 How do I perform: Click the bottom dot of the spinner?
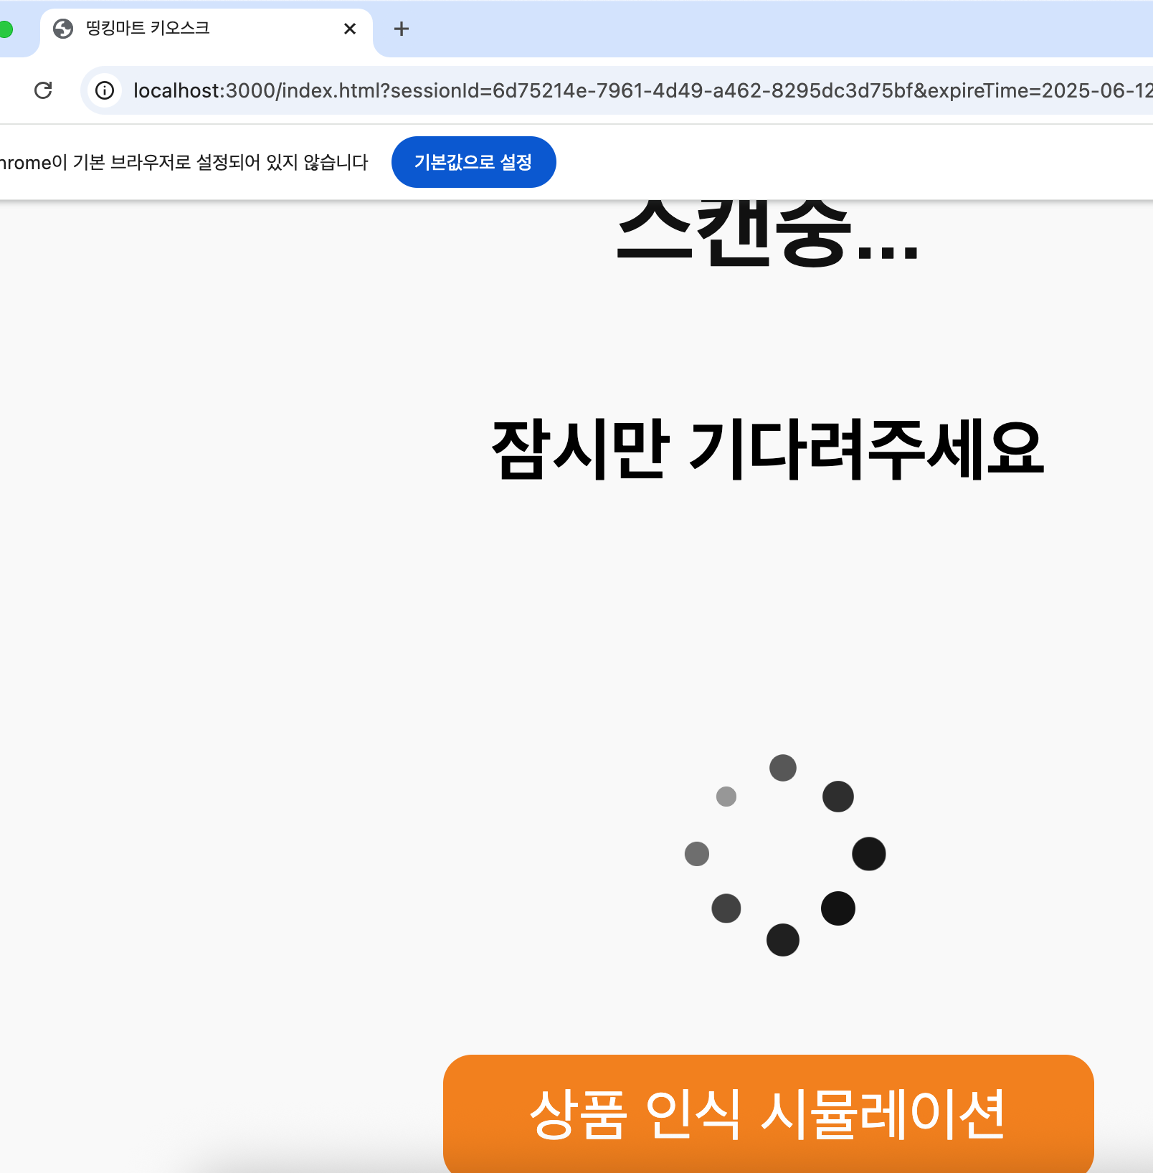(783, 940)
